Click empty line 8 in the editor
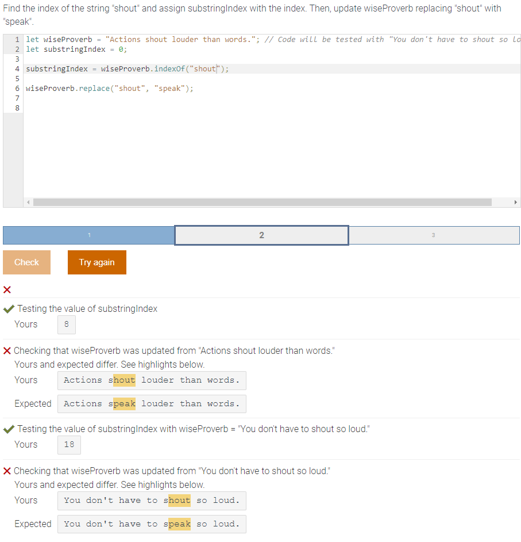The width and height of the screenshot is (521, 542). pyautogui.click(x=272, y=108)
